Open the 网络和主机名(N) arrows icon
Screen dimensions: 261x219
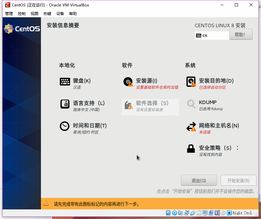[x=191, y=127]
